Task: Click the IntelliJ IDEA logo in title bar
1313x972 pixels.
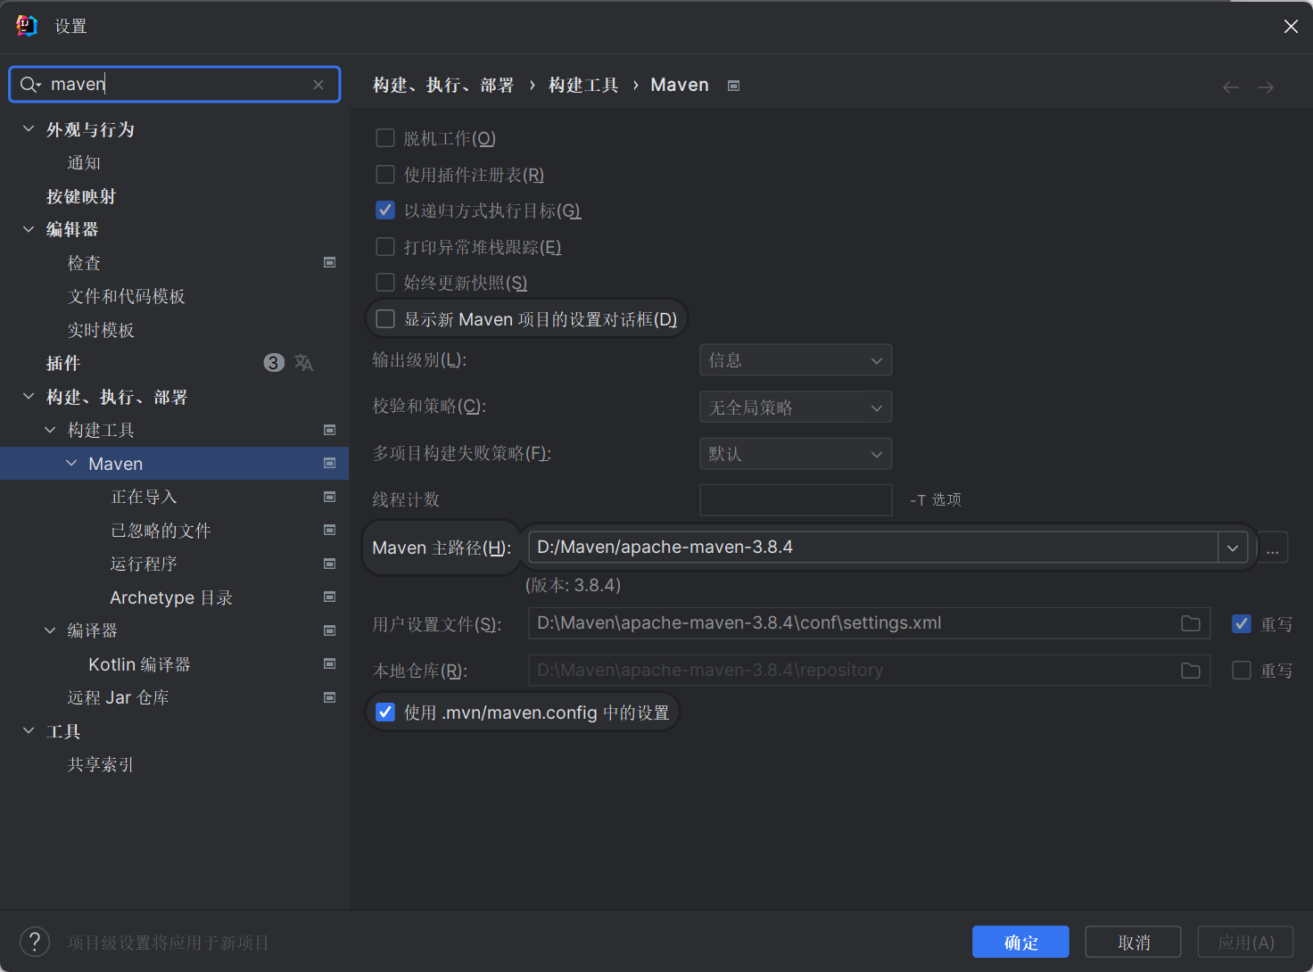Action: (27, 26)
